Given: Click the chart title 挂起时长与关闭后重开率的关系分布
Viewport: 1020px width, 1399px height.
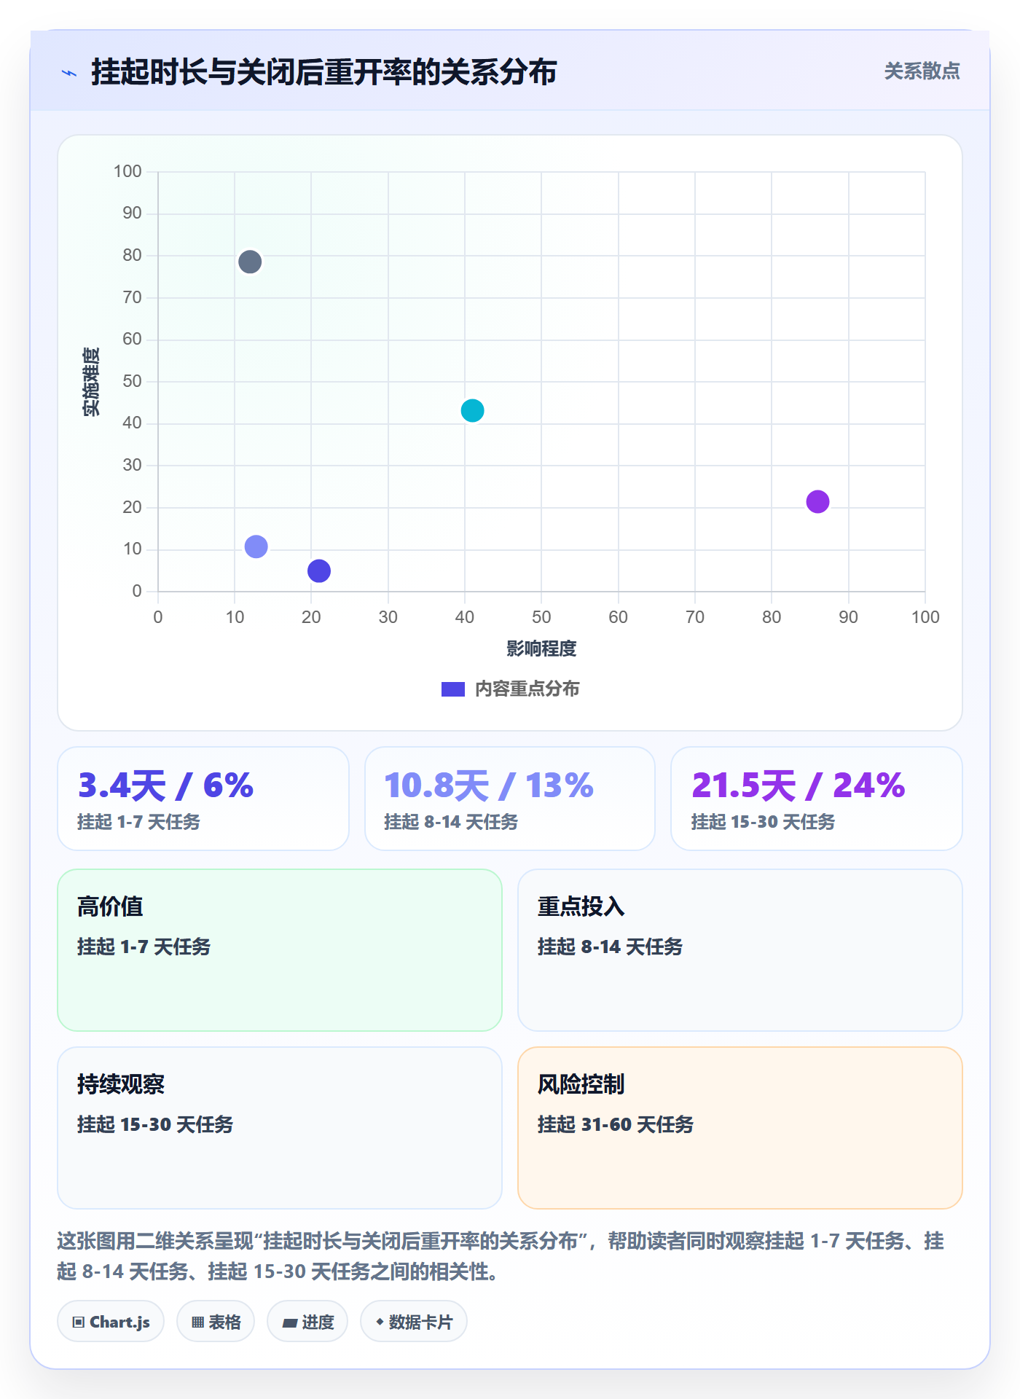Looking at the screenshot, I should click(x=324, y=72).
